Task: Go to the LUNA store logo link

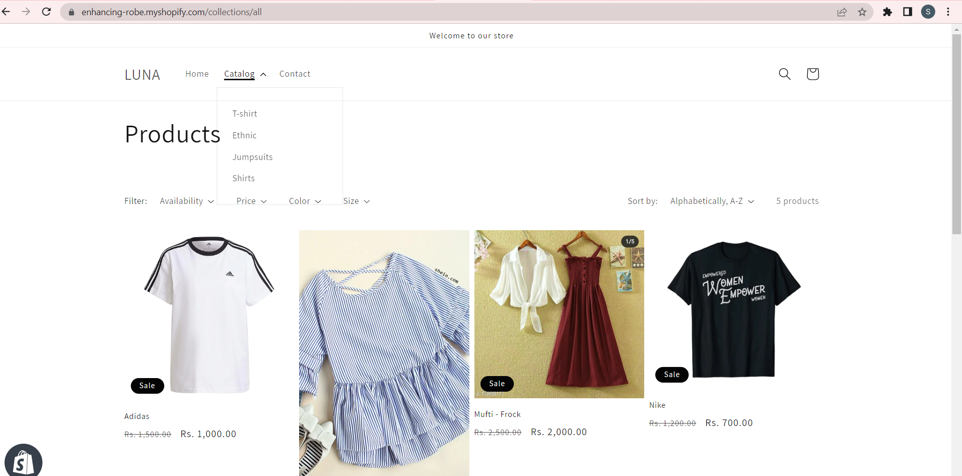Action: (142, 75)
